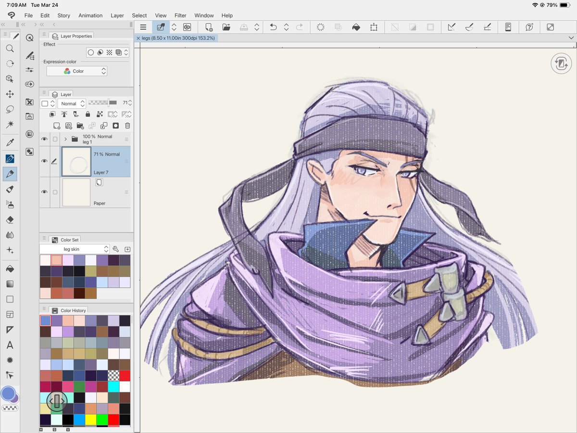577x433 pixels.
Task: Open the leg skin color set dropdown
Action: [x=75, y=249]
